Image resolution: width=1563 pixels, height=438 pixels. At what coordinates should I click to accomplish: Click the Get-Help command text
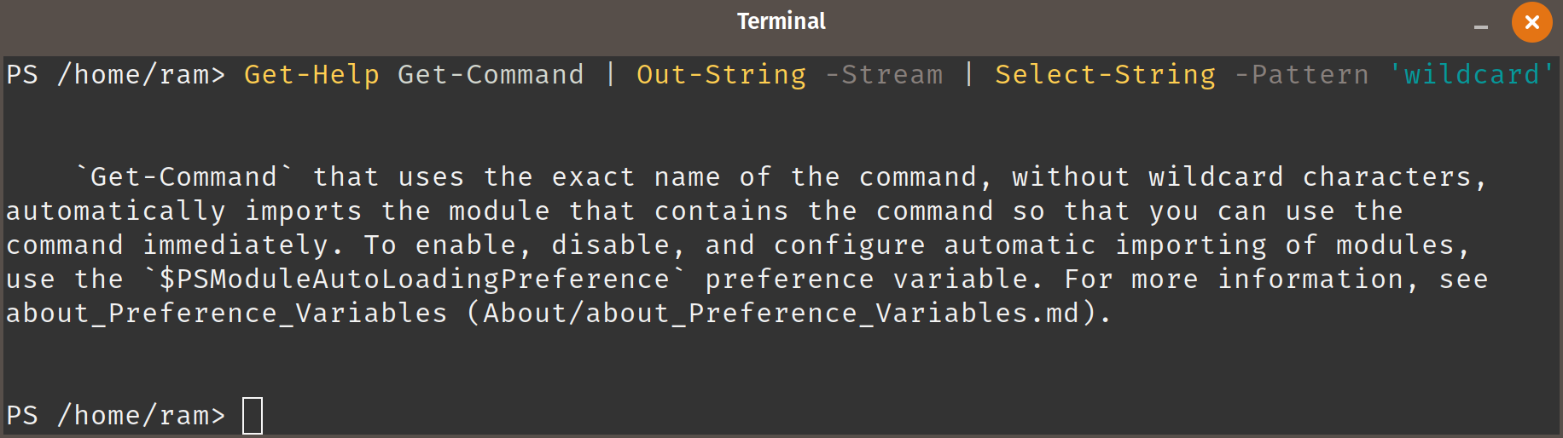tap(311, 75)
